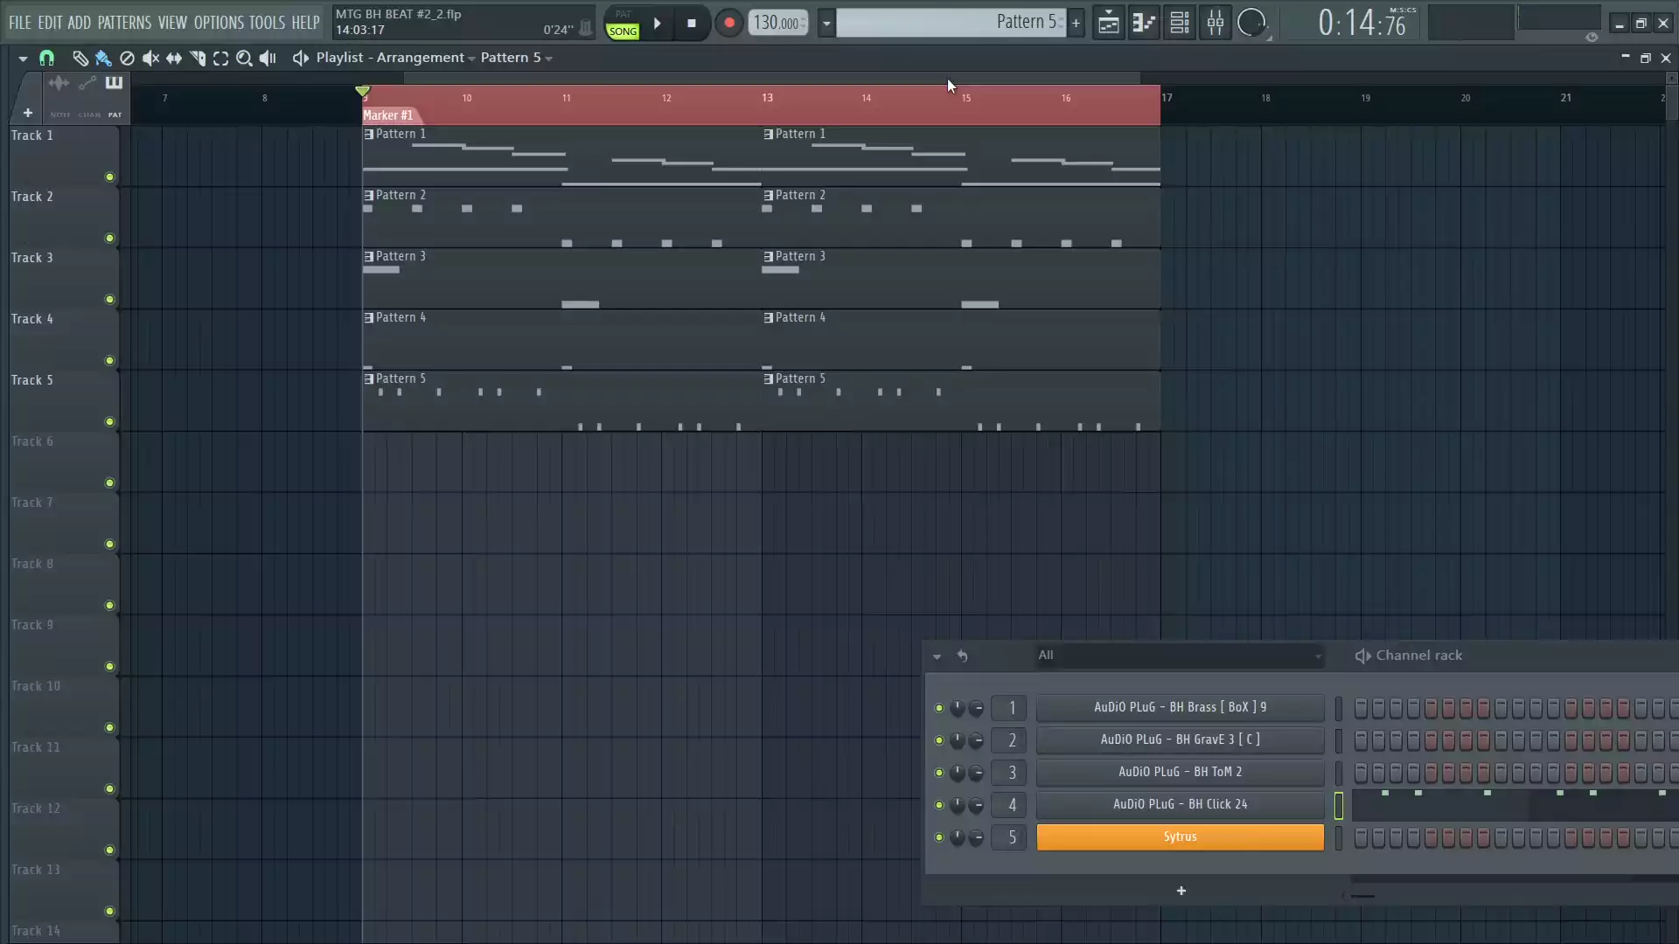The width and height of the screenshot is (1679, 944).
Task: Mute Track 3 using its green dot
Action: (109, 300)
